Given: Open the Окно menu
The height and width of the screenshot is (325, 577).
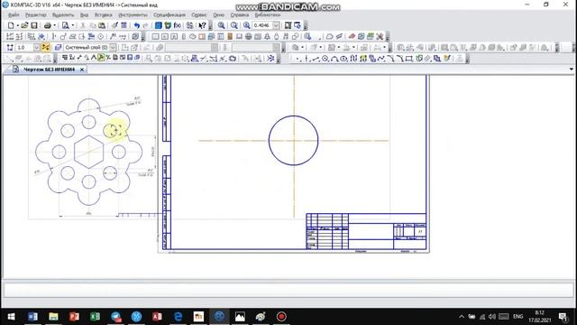Looking at the screenshot, I should pyautogui.click(x=218, y=15).
